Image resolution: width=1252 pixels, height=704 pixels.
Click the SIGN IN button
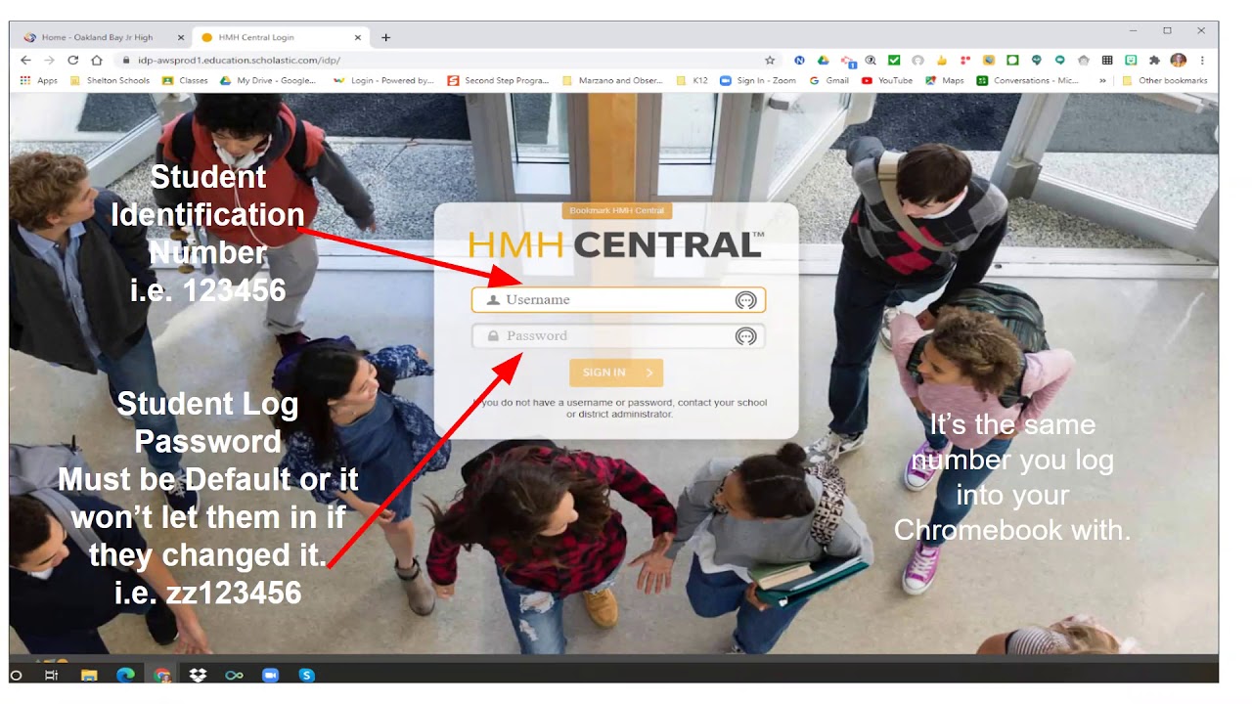point(616,373)
